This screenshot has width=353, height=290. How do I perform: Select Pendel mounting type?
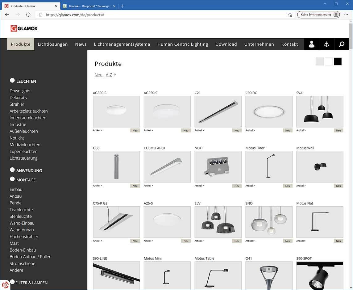[x=16, y=203]
